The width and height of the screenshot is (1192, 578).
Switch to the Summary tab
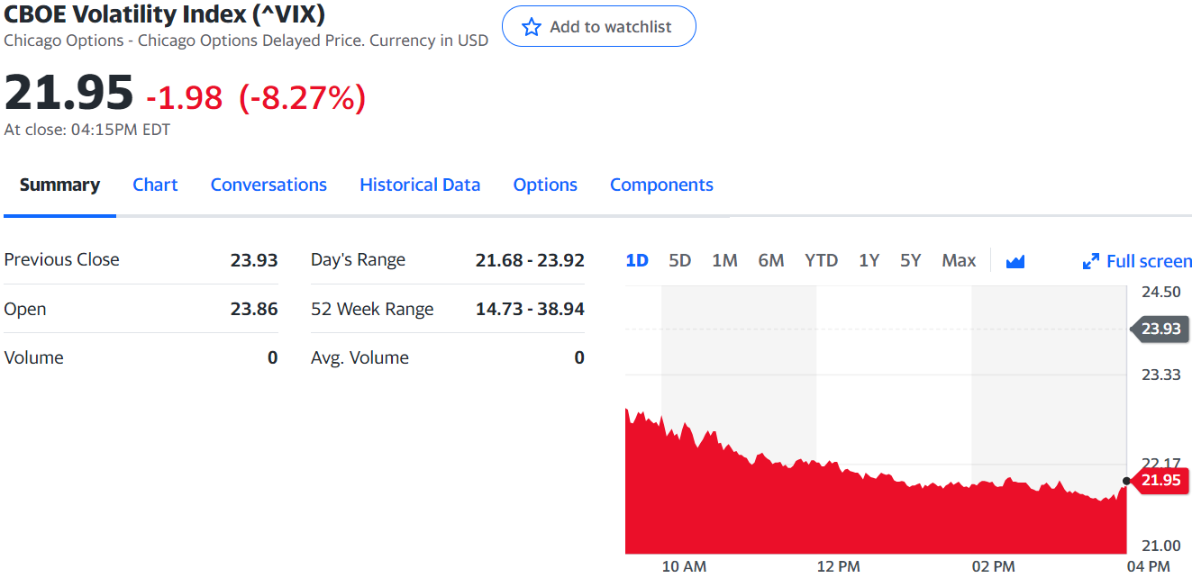[x=59, y=185]
